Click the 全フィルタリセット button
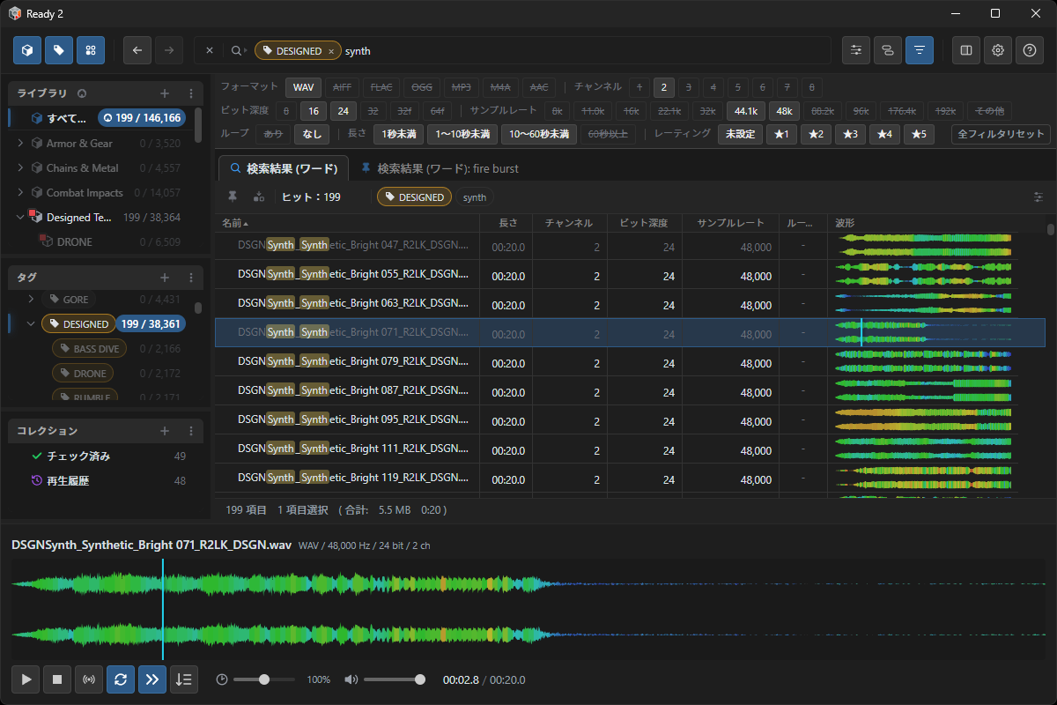Viewport: 1057px width, 705px height. (x=1001, y=134)
